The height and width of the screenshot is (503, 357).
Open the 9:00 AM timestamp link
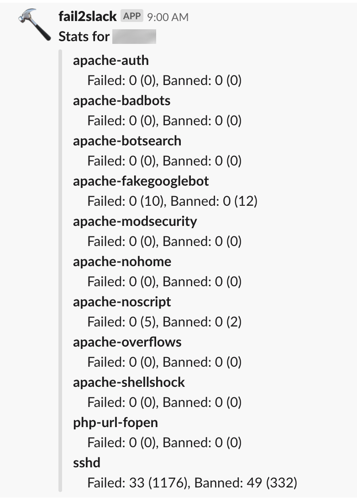click(x=168, y=17)
